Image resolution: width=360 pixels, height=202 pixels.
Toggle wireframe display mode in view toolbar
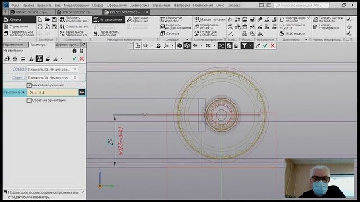click(x=187, y=46)
